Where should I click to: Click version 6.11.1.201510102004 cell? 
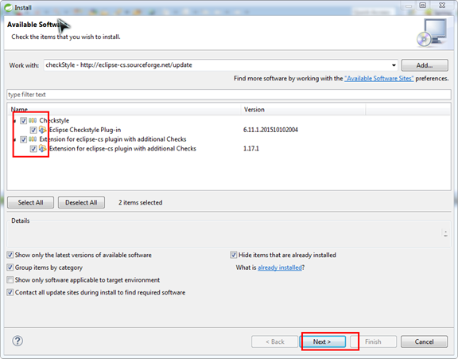270,130
